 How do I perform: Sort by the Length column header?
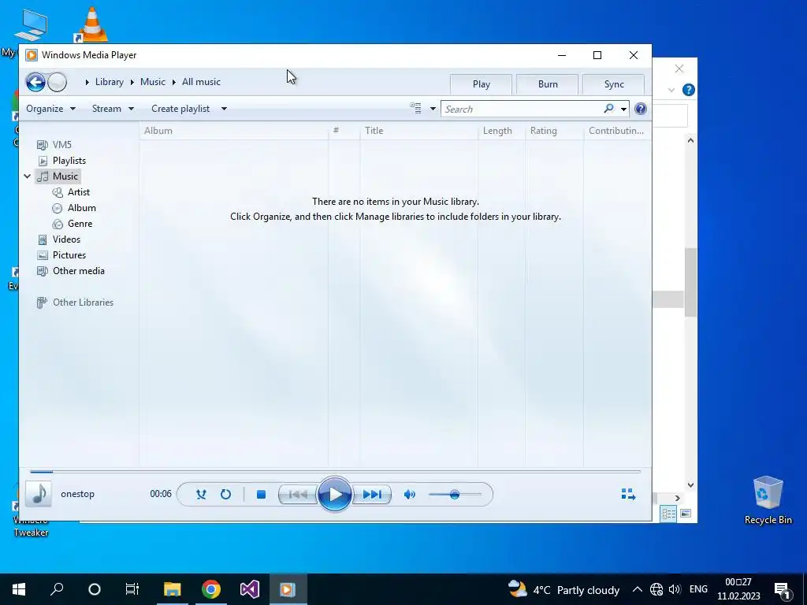502,131
